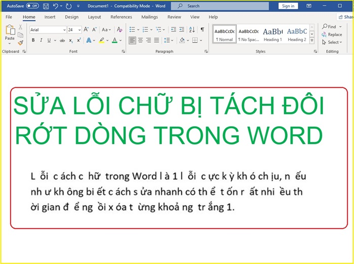Switch to the References tab
Viewport: 354px width, 264px height.
pos(121,17)
